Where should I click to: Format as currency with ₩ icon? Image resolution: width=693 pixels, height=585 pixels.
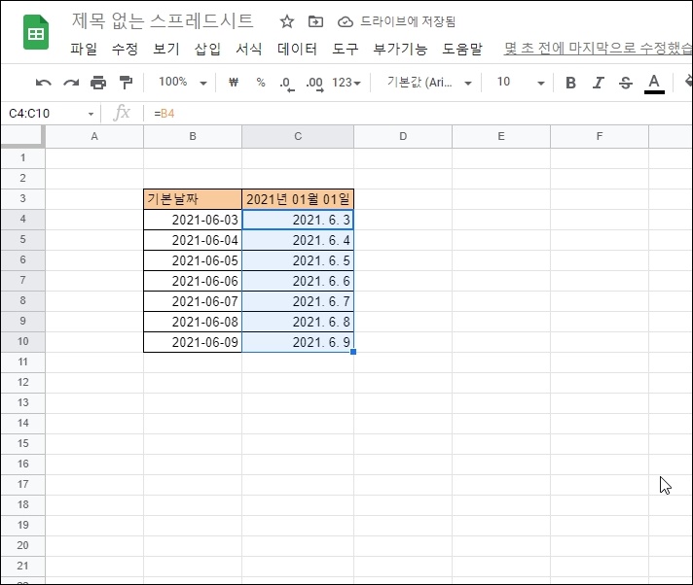[x=234, y=82]
